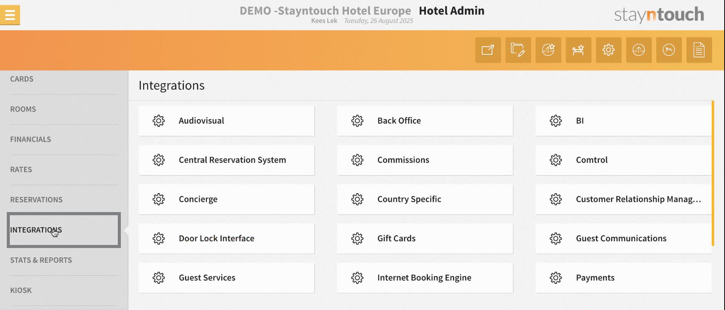
Task: Click the circled up-arrow shortcut icon
Action: pyautogui.click(x=639, y=50)
